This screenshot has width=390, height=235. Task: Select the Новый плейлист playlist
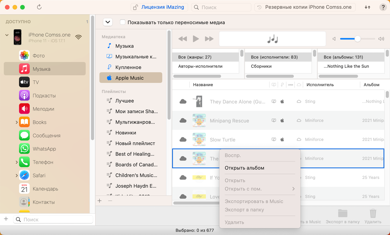(131, 143)
